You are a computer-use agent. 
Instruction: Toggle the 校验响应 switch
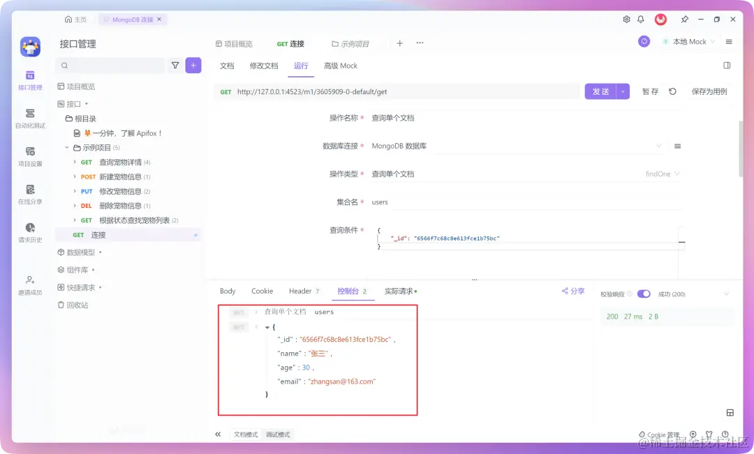(644, 294)
